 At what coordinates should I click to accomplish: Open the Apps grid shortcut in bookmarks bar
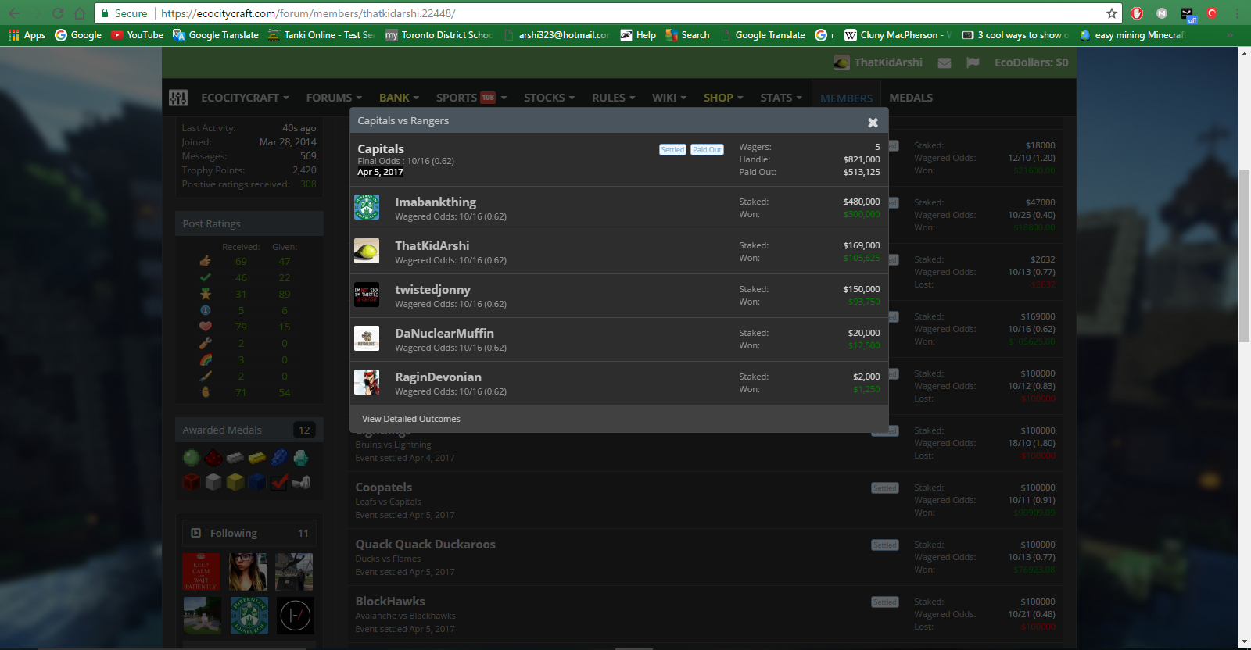click(x=27, y=35)
